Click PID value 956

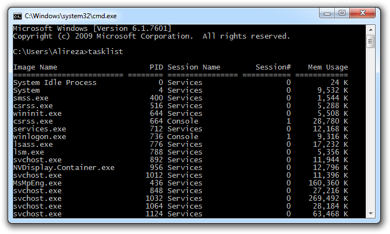pyautogui.click(x=156, y=167)
